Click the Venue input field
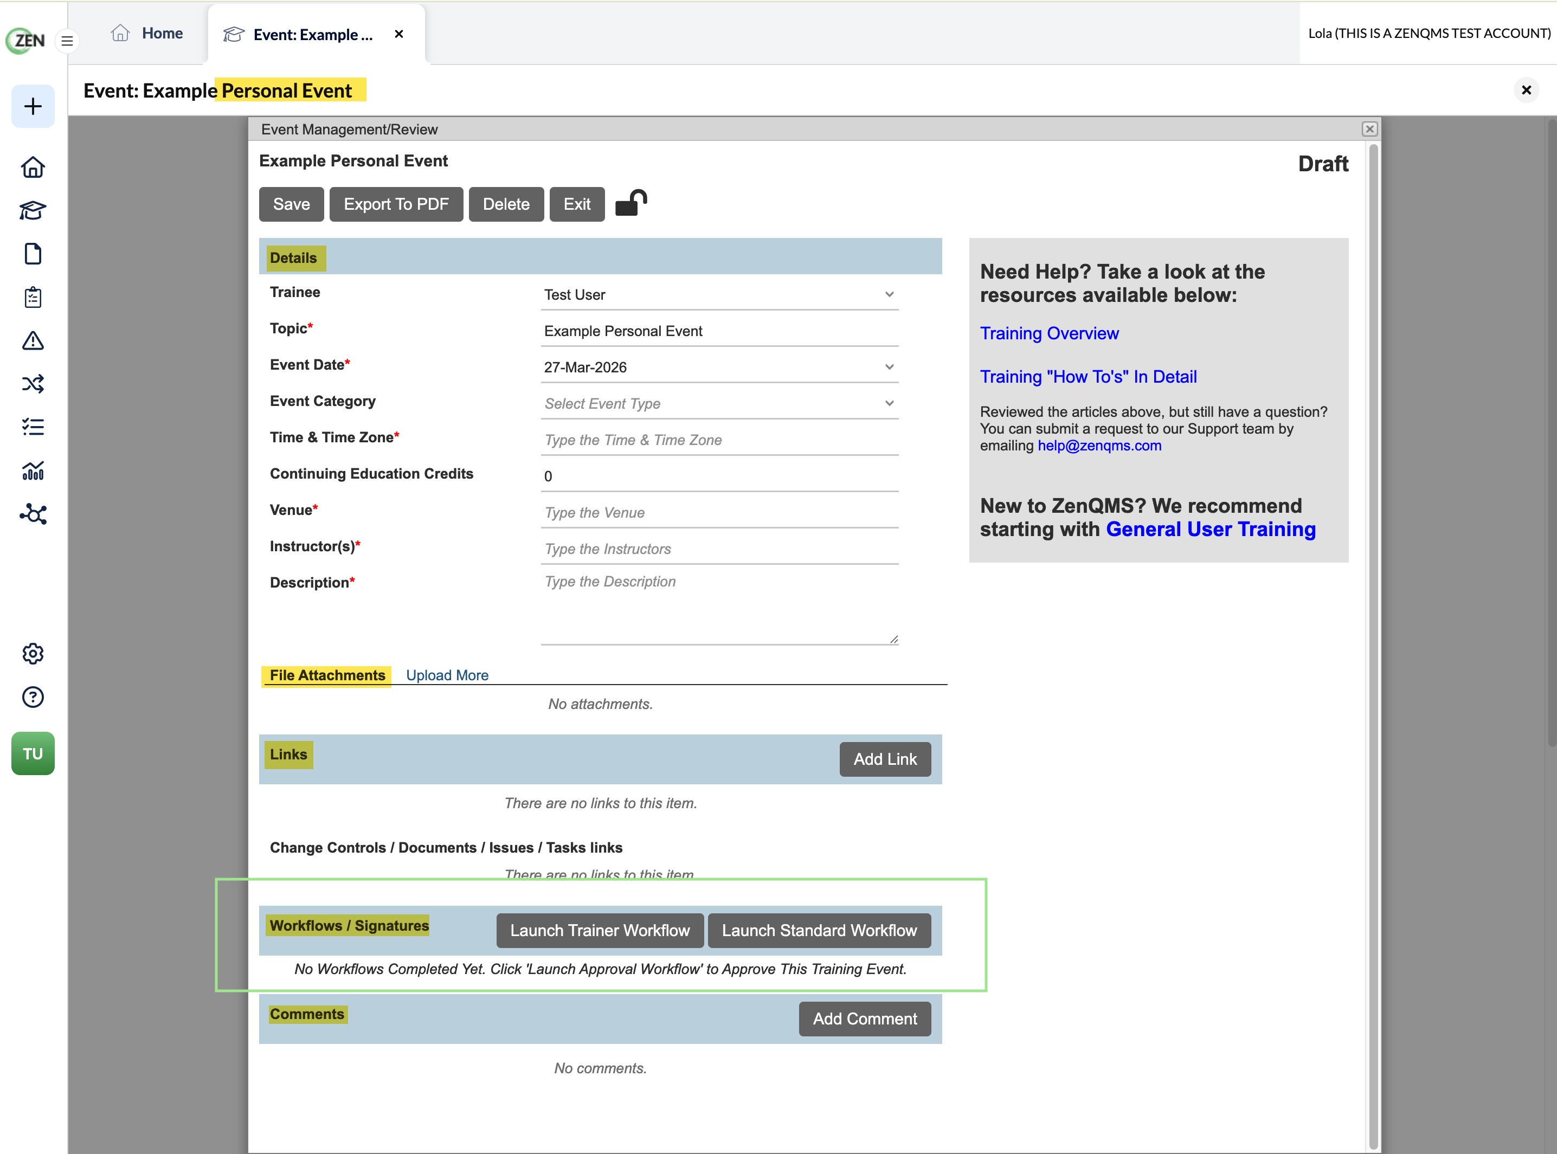The height and width of the screenshot is (1154, 1557). click(719, 513)
